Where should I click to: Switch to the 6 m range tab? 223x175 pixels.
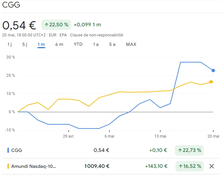[x=59, y=44]
